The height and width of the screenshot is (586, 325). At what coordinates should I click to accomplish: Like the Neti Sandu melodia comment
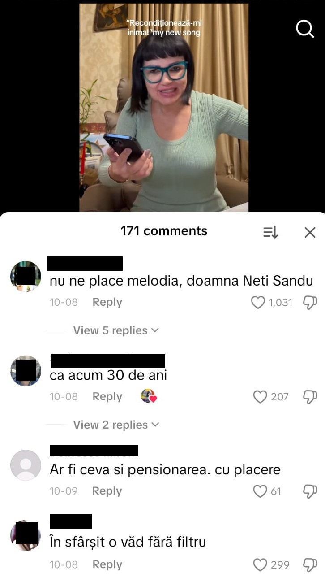coord(258,303)
